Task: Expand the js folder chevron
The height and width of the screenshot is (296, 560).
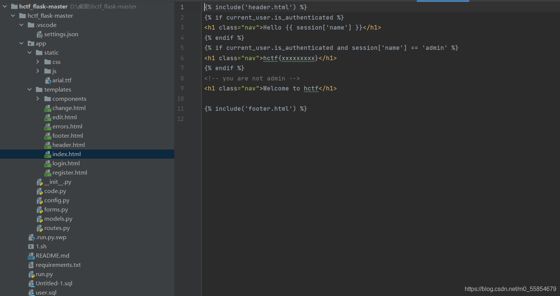Action: coord(38,71)
